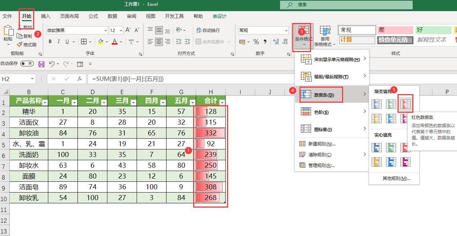Open 突出显示单元格规则 submenu
457x236 pixels.
pyautogui.click(x=332, y=59)
